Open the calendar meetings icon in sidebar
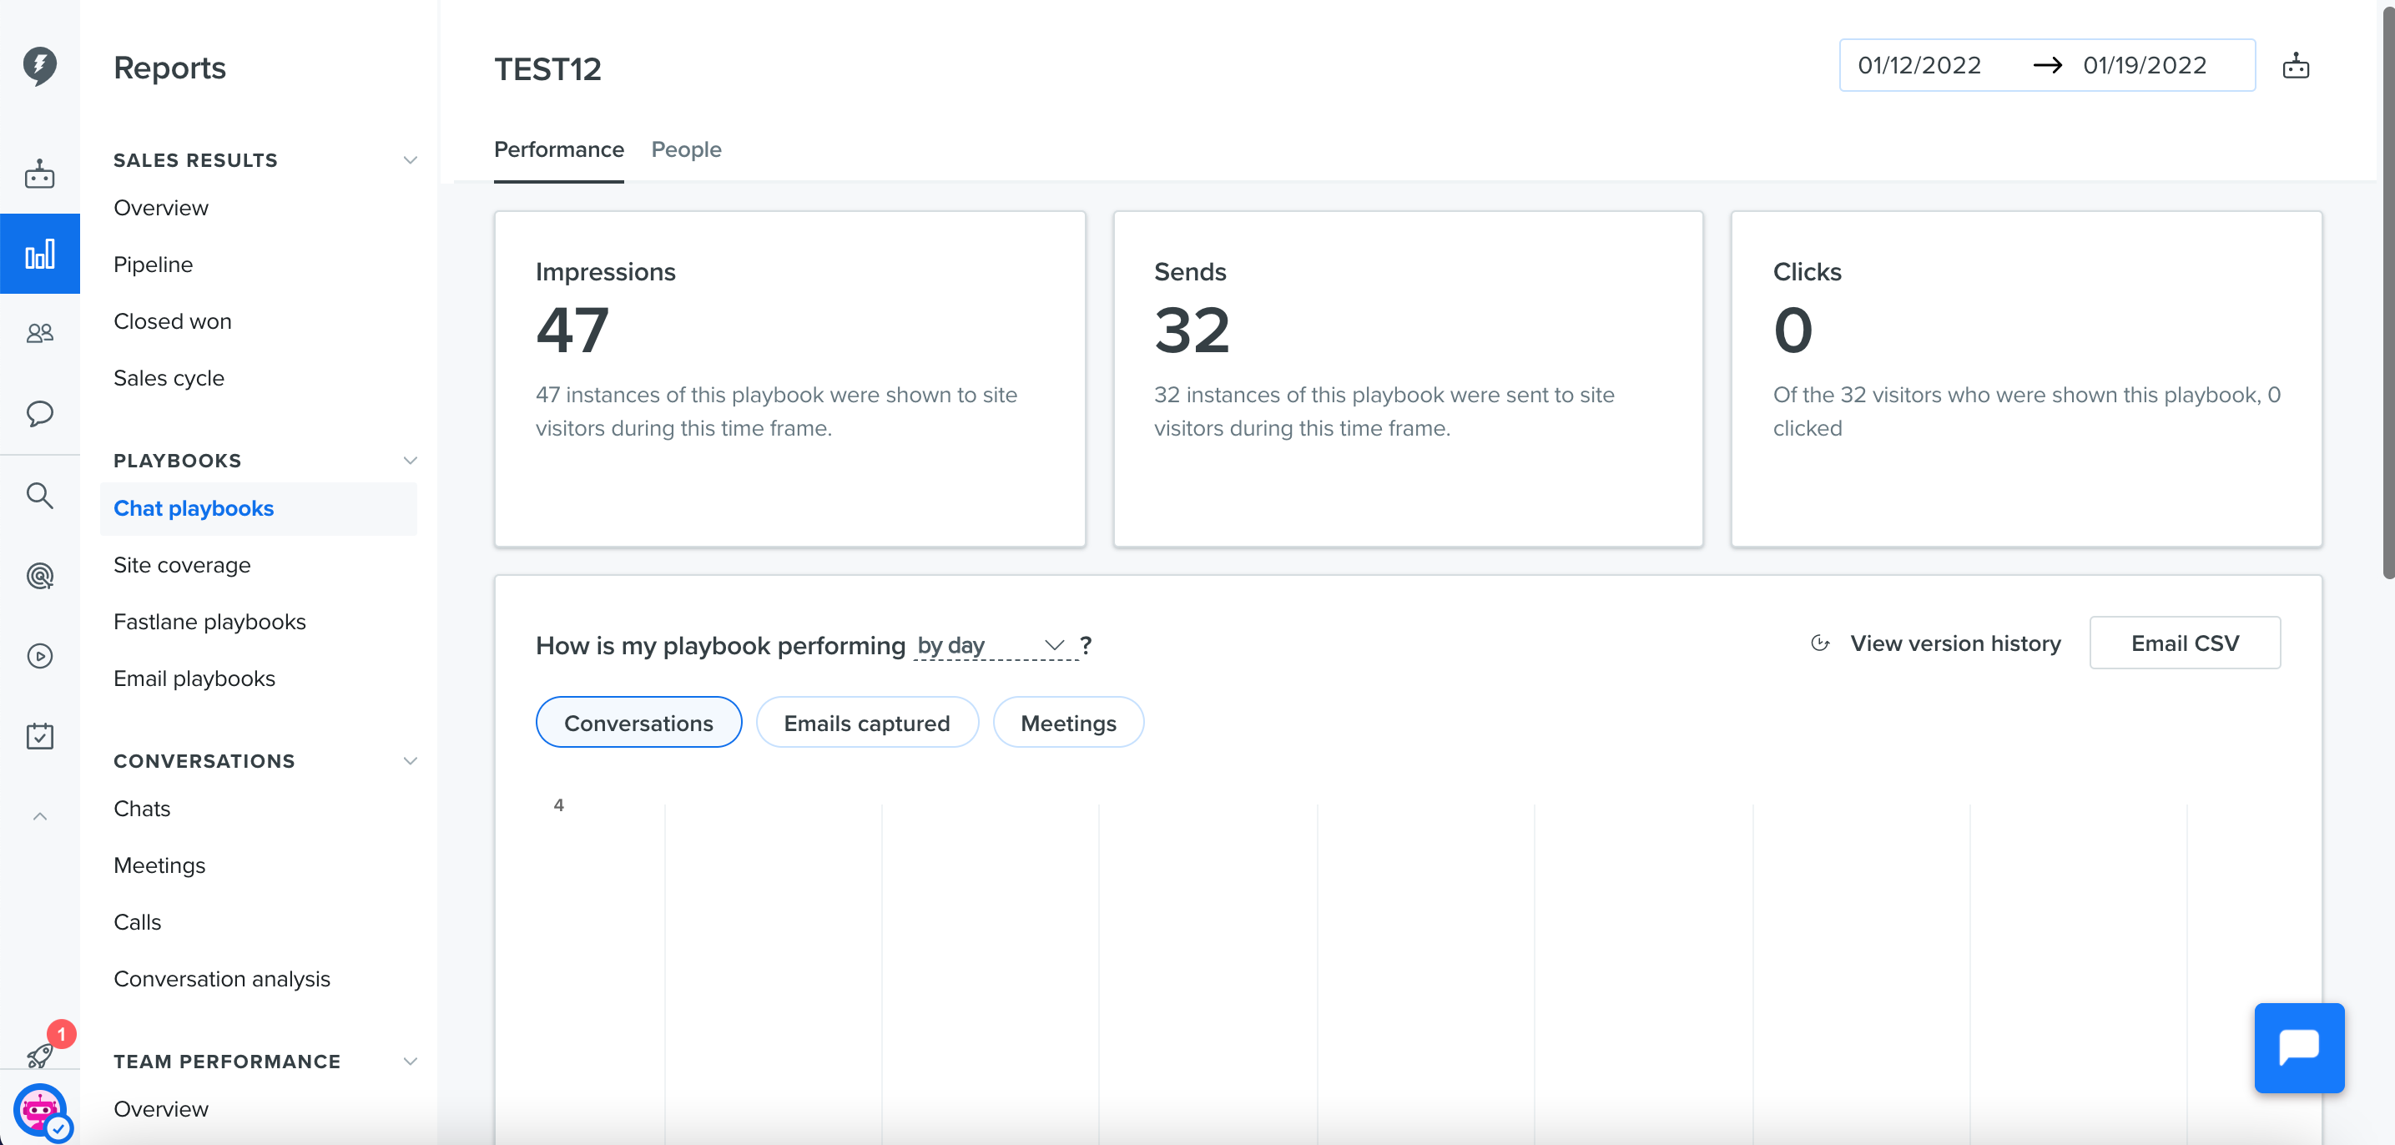Screen dimensions: 2395x1145 [x=40, y=736]
